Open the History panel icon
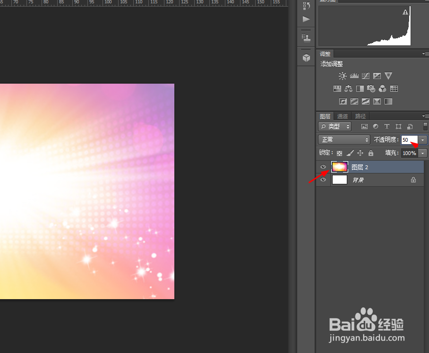The height and width of the screenshot is (353, 429). 306,6
